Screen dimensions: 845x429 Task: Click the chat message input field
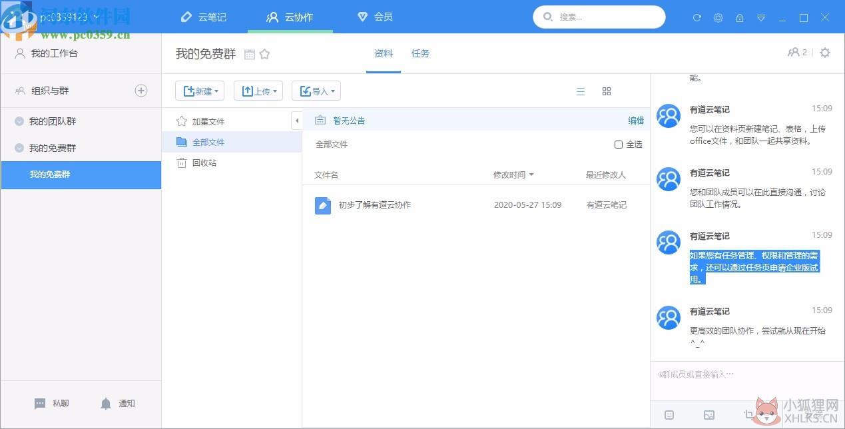click(747, 382)
